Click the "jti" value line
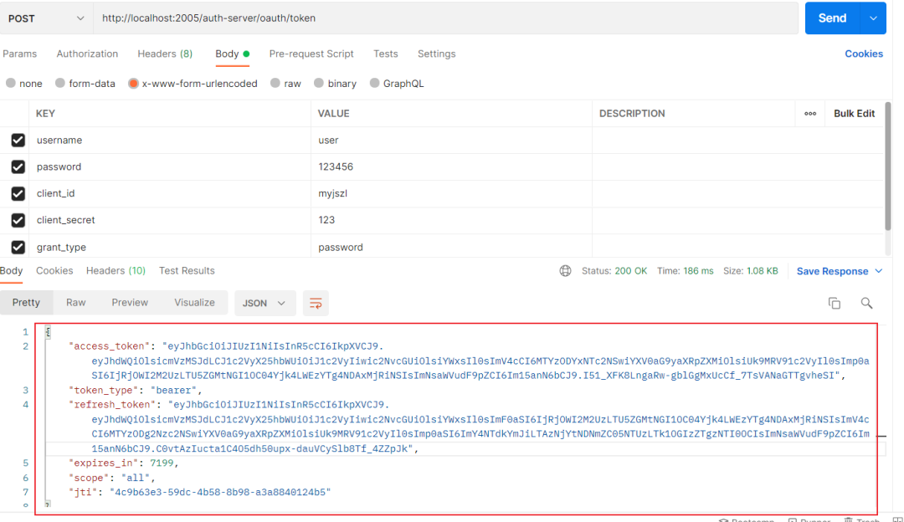Screen dimensions: 904x522 [x=199, y=492]
